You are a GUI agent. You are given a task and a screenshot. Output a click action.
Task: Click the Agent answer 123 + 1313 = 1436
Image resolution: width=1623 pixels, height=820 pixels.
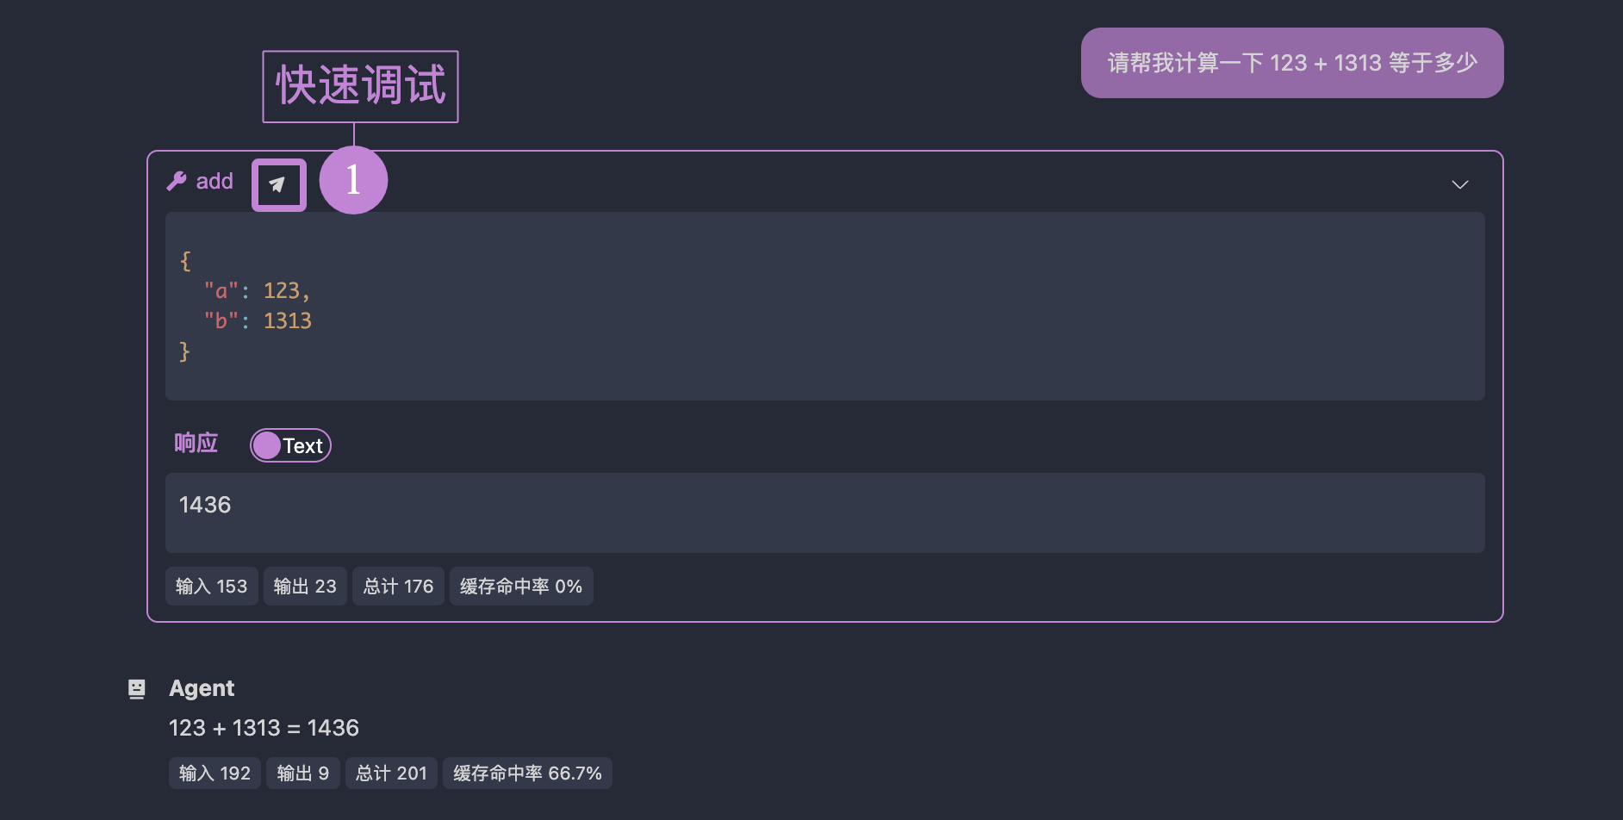pos(264,729)
